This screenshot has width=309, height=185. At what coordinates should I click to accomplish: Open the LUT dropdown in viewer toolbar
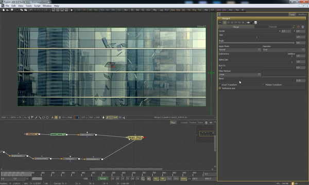(x=84, y=117)
